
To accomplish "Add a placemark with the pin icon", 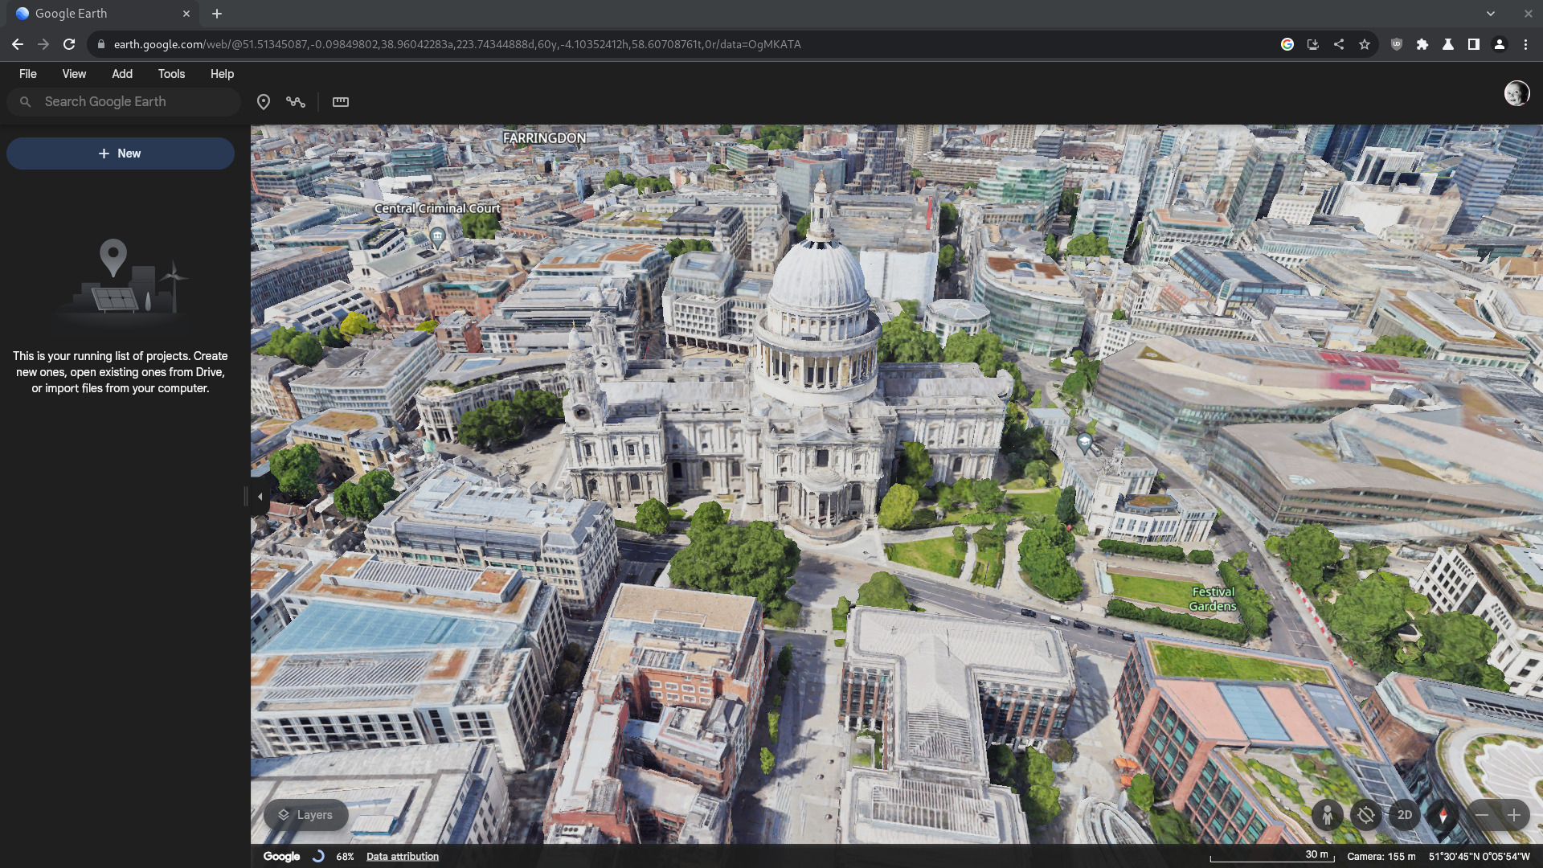I will coord(264,102).
